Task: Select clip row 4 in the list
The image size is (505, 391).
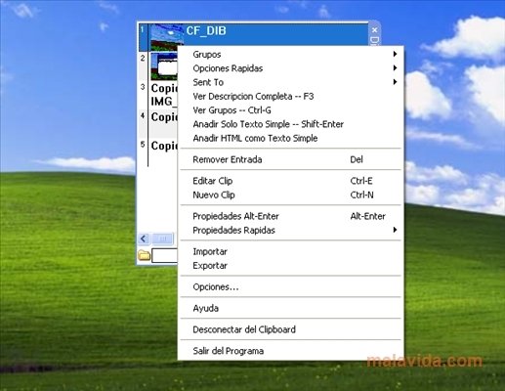Action: (158, 123)
